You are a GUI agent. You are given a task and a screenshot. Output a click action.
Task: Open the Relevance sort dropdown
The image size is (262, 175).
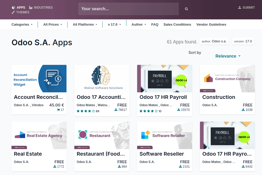[x=228, y=56]
